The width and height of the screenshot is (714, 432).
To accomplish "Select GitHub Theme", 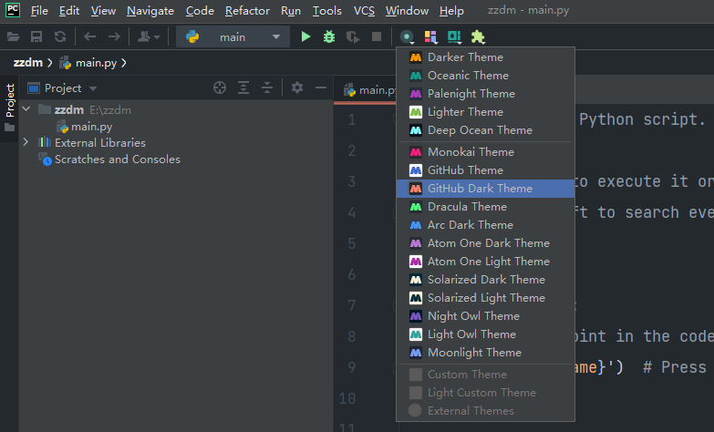I will [485, 170].
